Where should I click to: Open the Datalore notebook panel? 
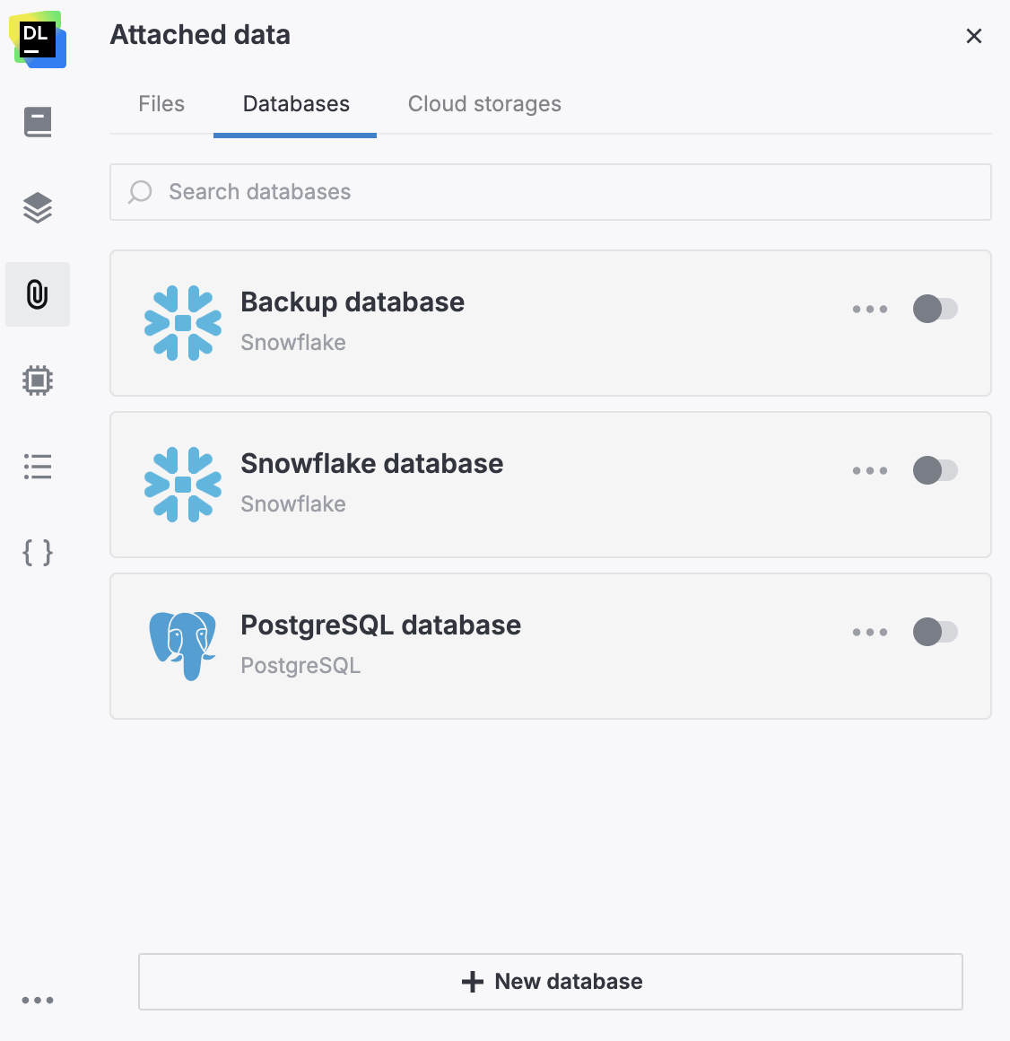click(x=38, y=121)
